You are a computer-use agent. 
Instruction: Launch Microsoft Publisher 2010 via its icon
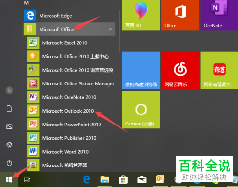(33, 138)
